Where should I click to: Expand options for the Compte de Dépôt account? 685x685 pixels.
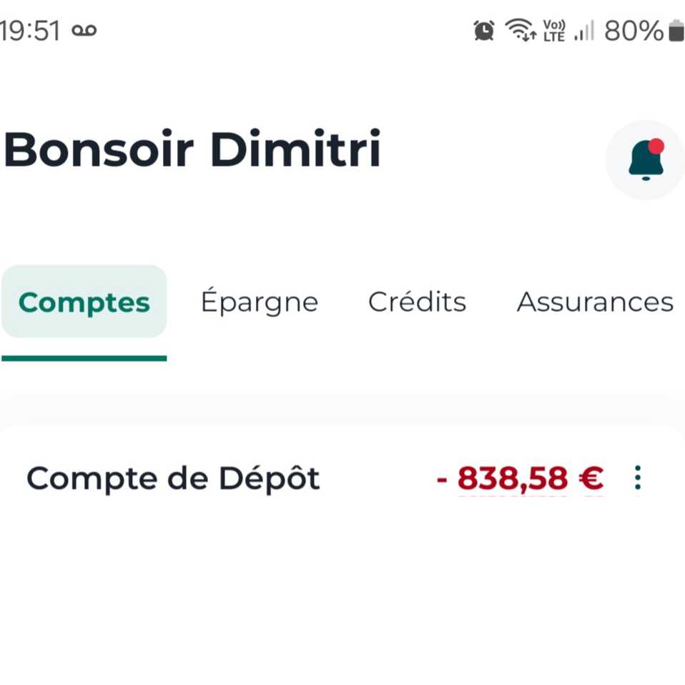tap(636, 478)
